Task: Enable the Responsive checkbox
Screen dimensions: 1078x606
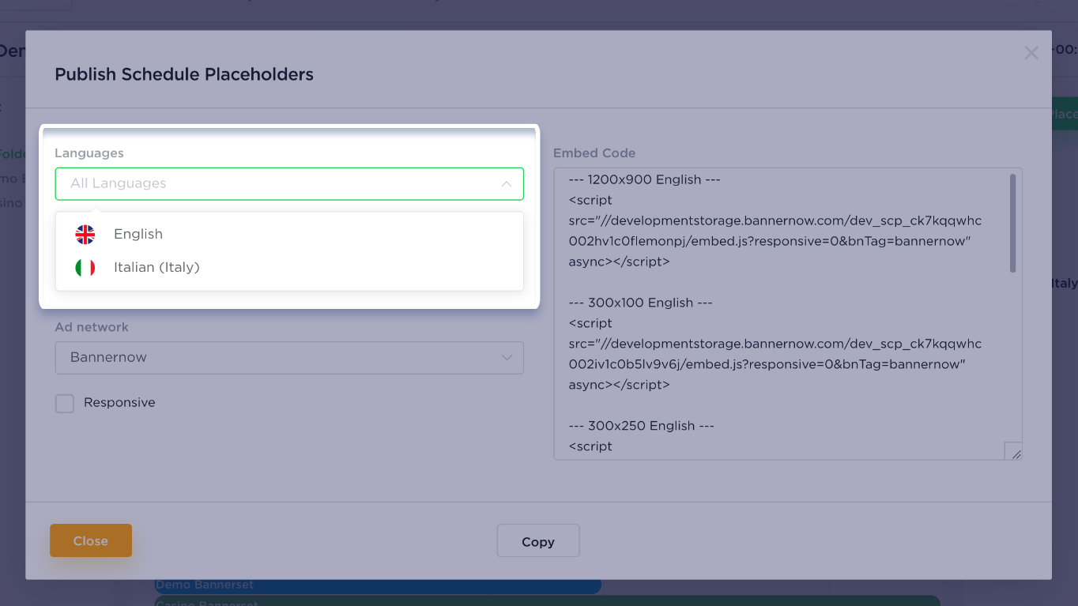Action: point(65,404)
